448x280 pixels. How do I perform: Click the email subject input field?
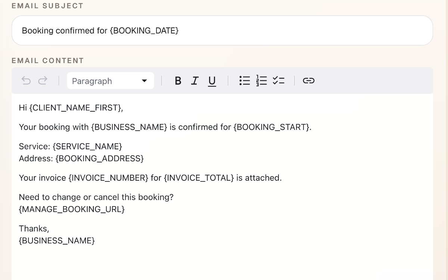tap(222, 31)
